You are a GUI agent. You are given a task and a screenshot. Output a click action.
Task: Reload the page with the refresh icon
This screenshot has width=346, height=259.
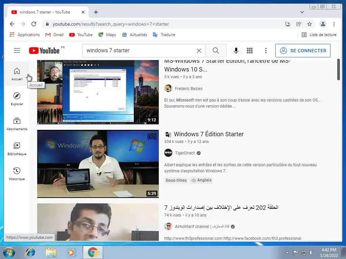coord(34,24)
